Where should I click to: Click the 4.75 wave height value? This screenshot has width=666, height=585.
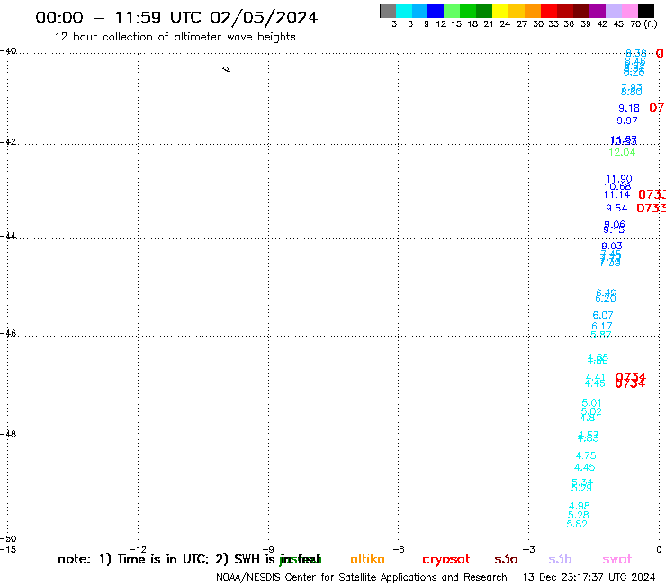(x=586, y=455)
